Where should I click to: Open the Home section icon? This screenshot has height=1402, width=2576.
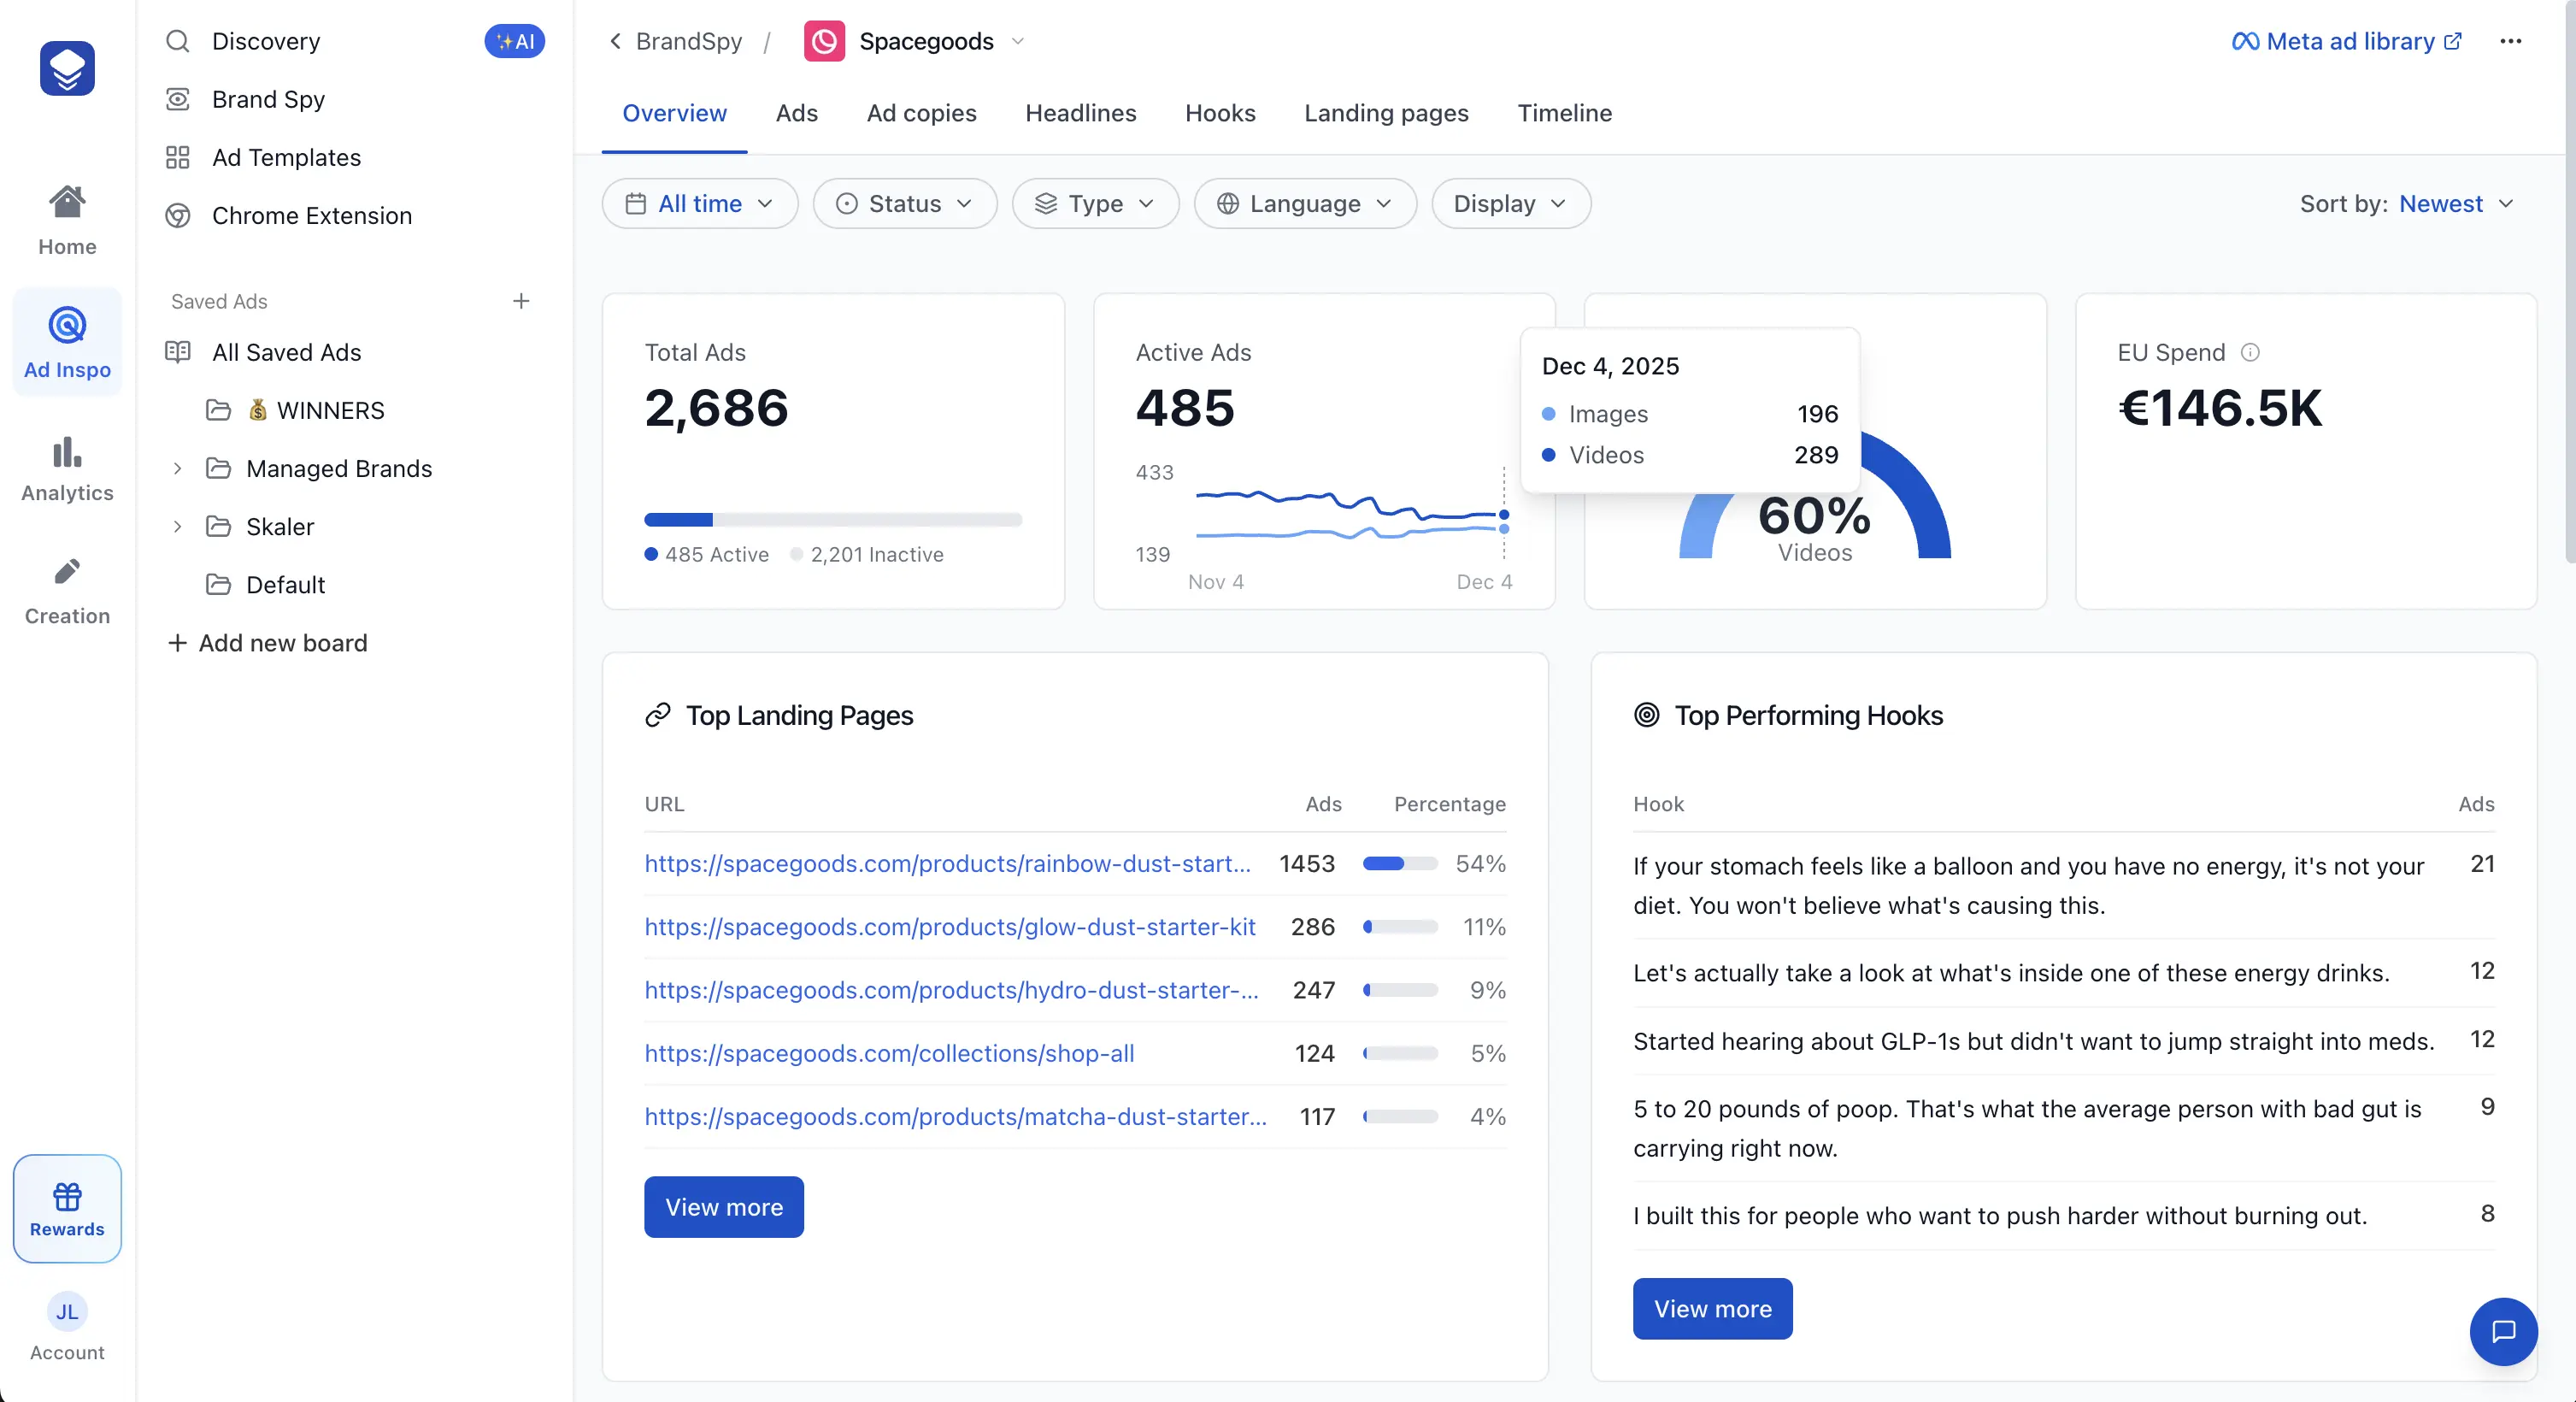[67, 202]
